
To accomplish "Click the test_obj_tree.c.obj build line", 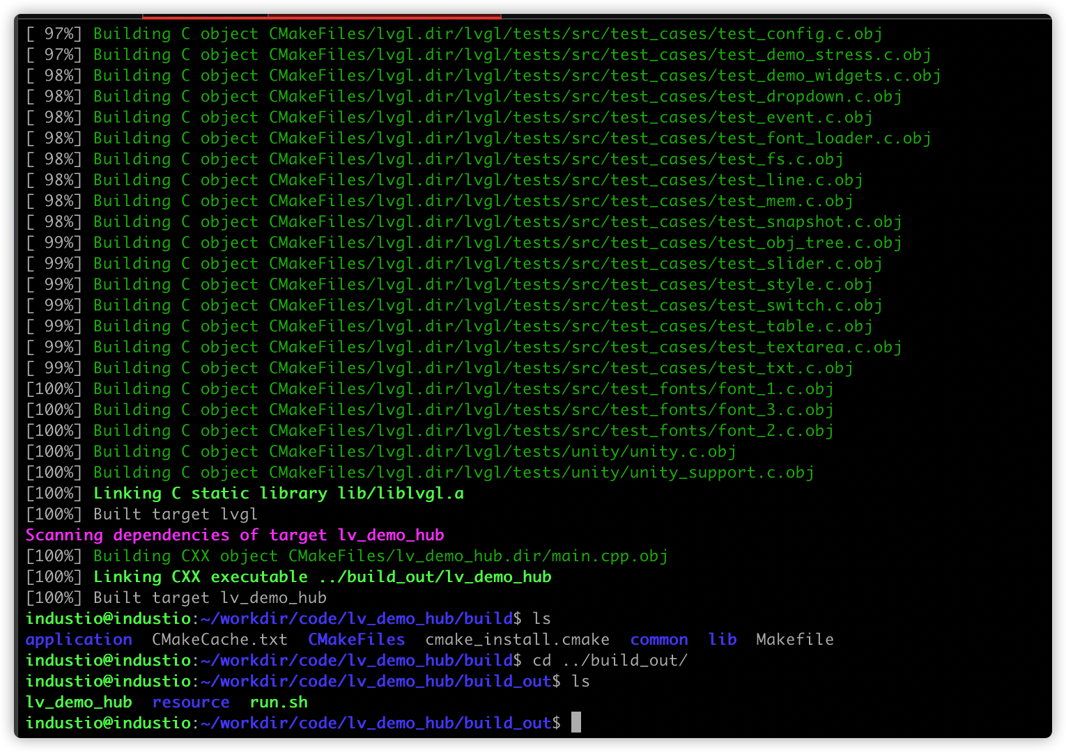I will click(x=464, y=242).
